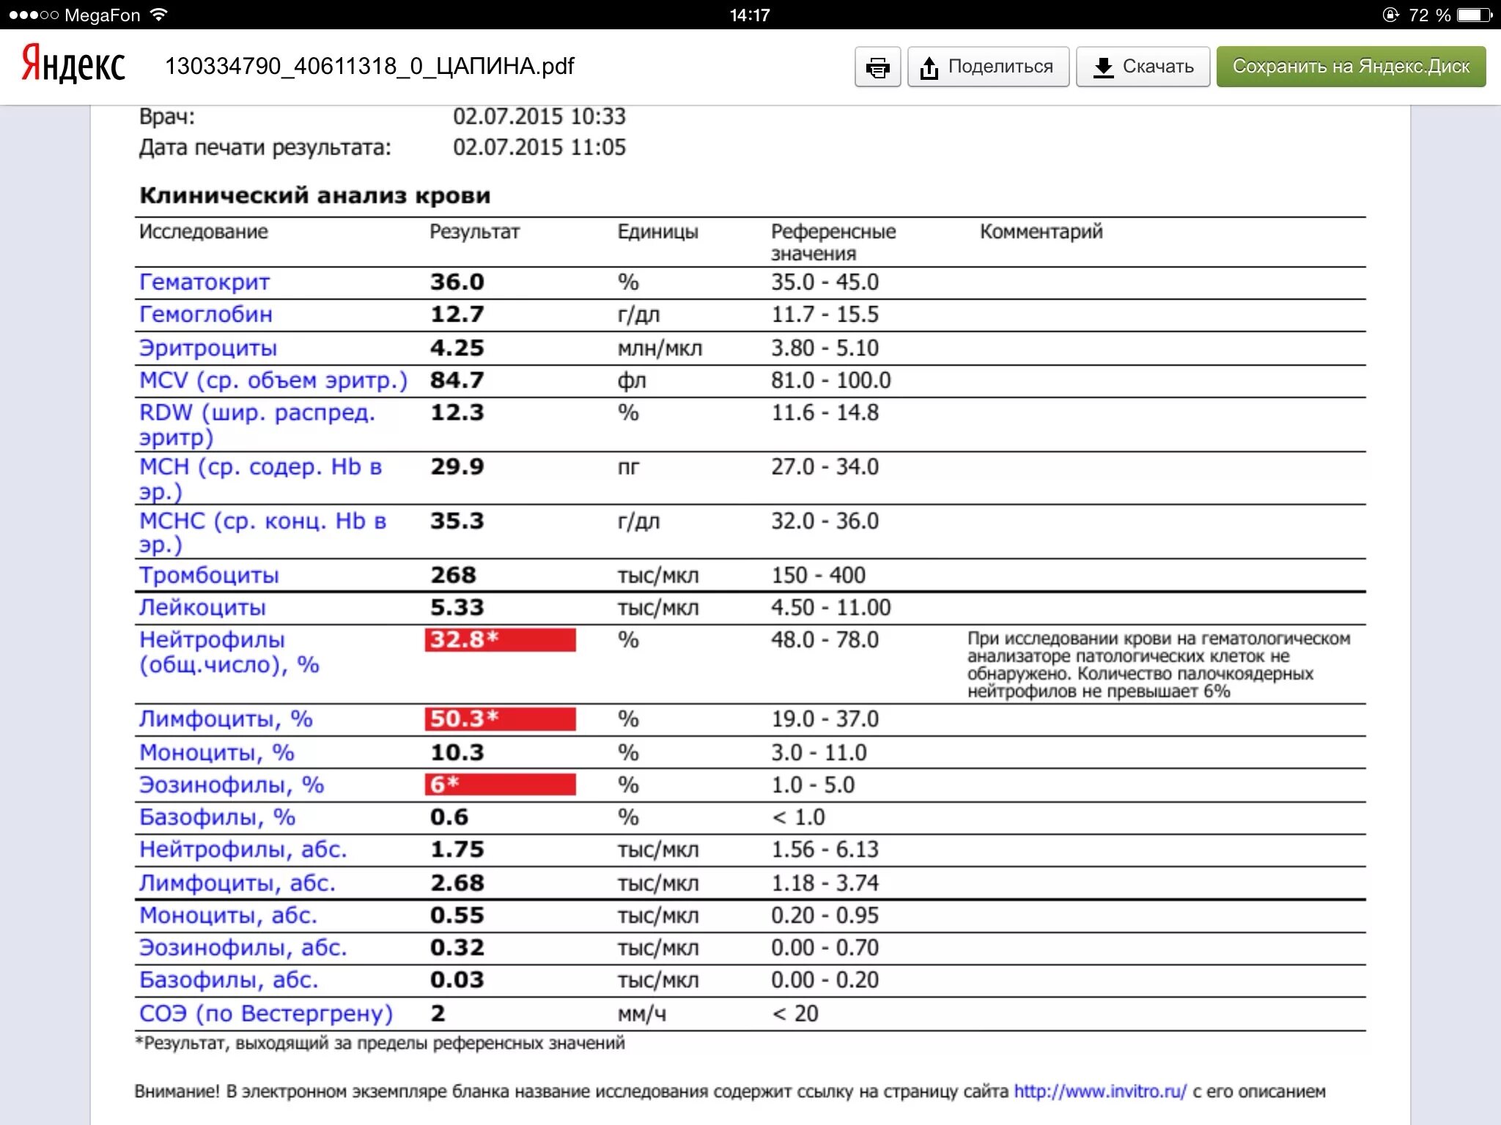Open the Гематокрит link
This screenshot has height=1125, width=1501.
click(x=204, y=282)
